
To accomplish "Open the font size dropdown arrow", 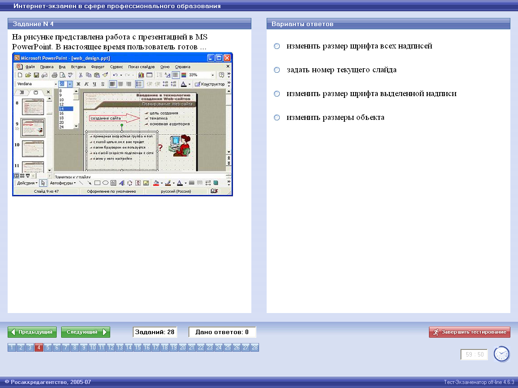I will click(x=70, y=84).
